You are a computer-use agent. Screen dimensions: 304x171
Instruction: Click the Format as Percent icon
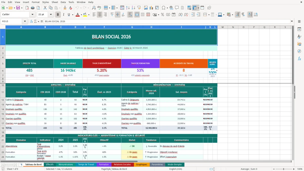pos(162,15)
